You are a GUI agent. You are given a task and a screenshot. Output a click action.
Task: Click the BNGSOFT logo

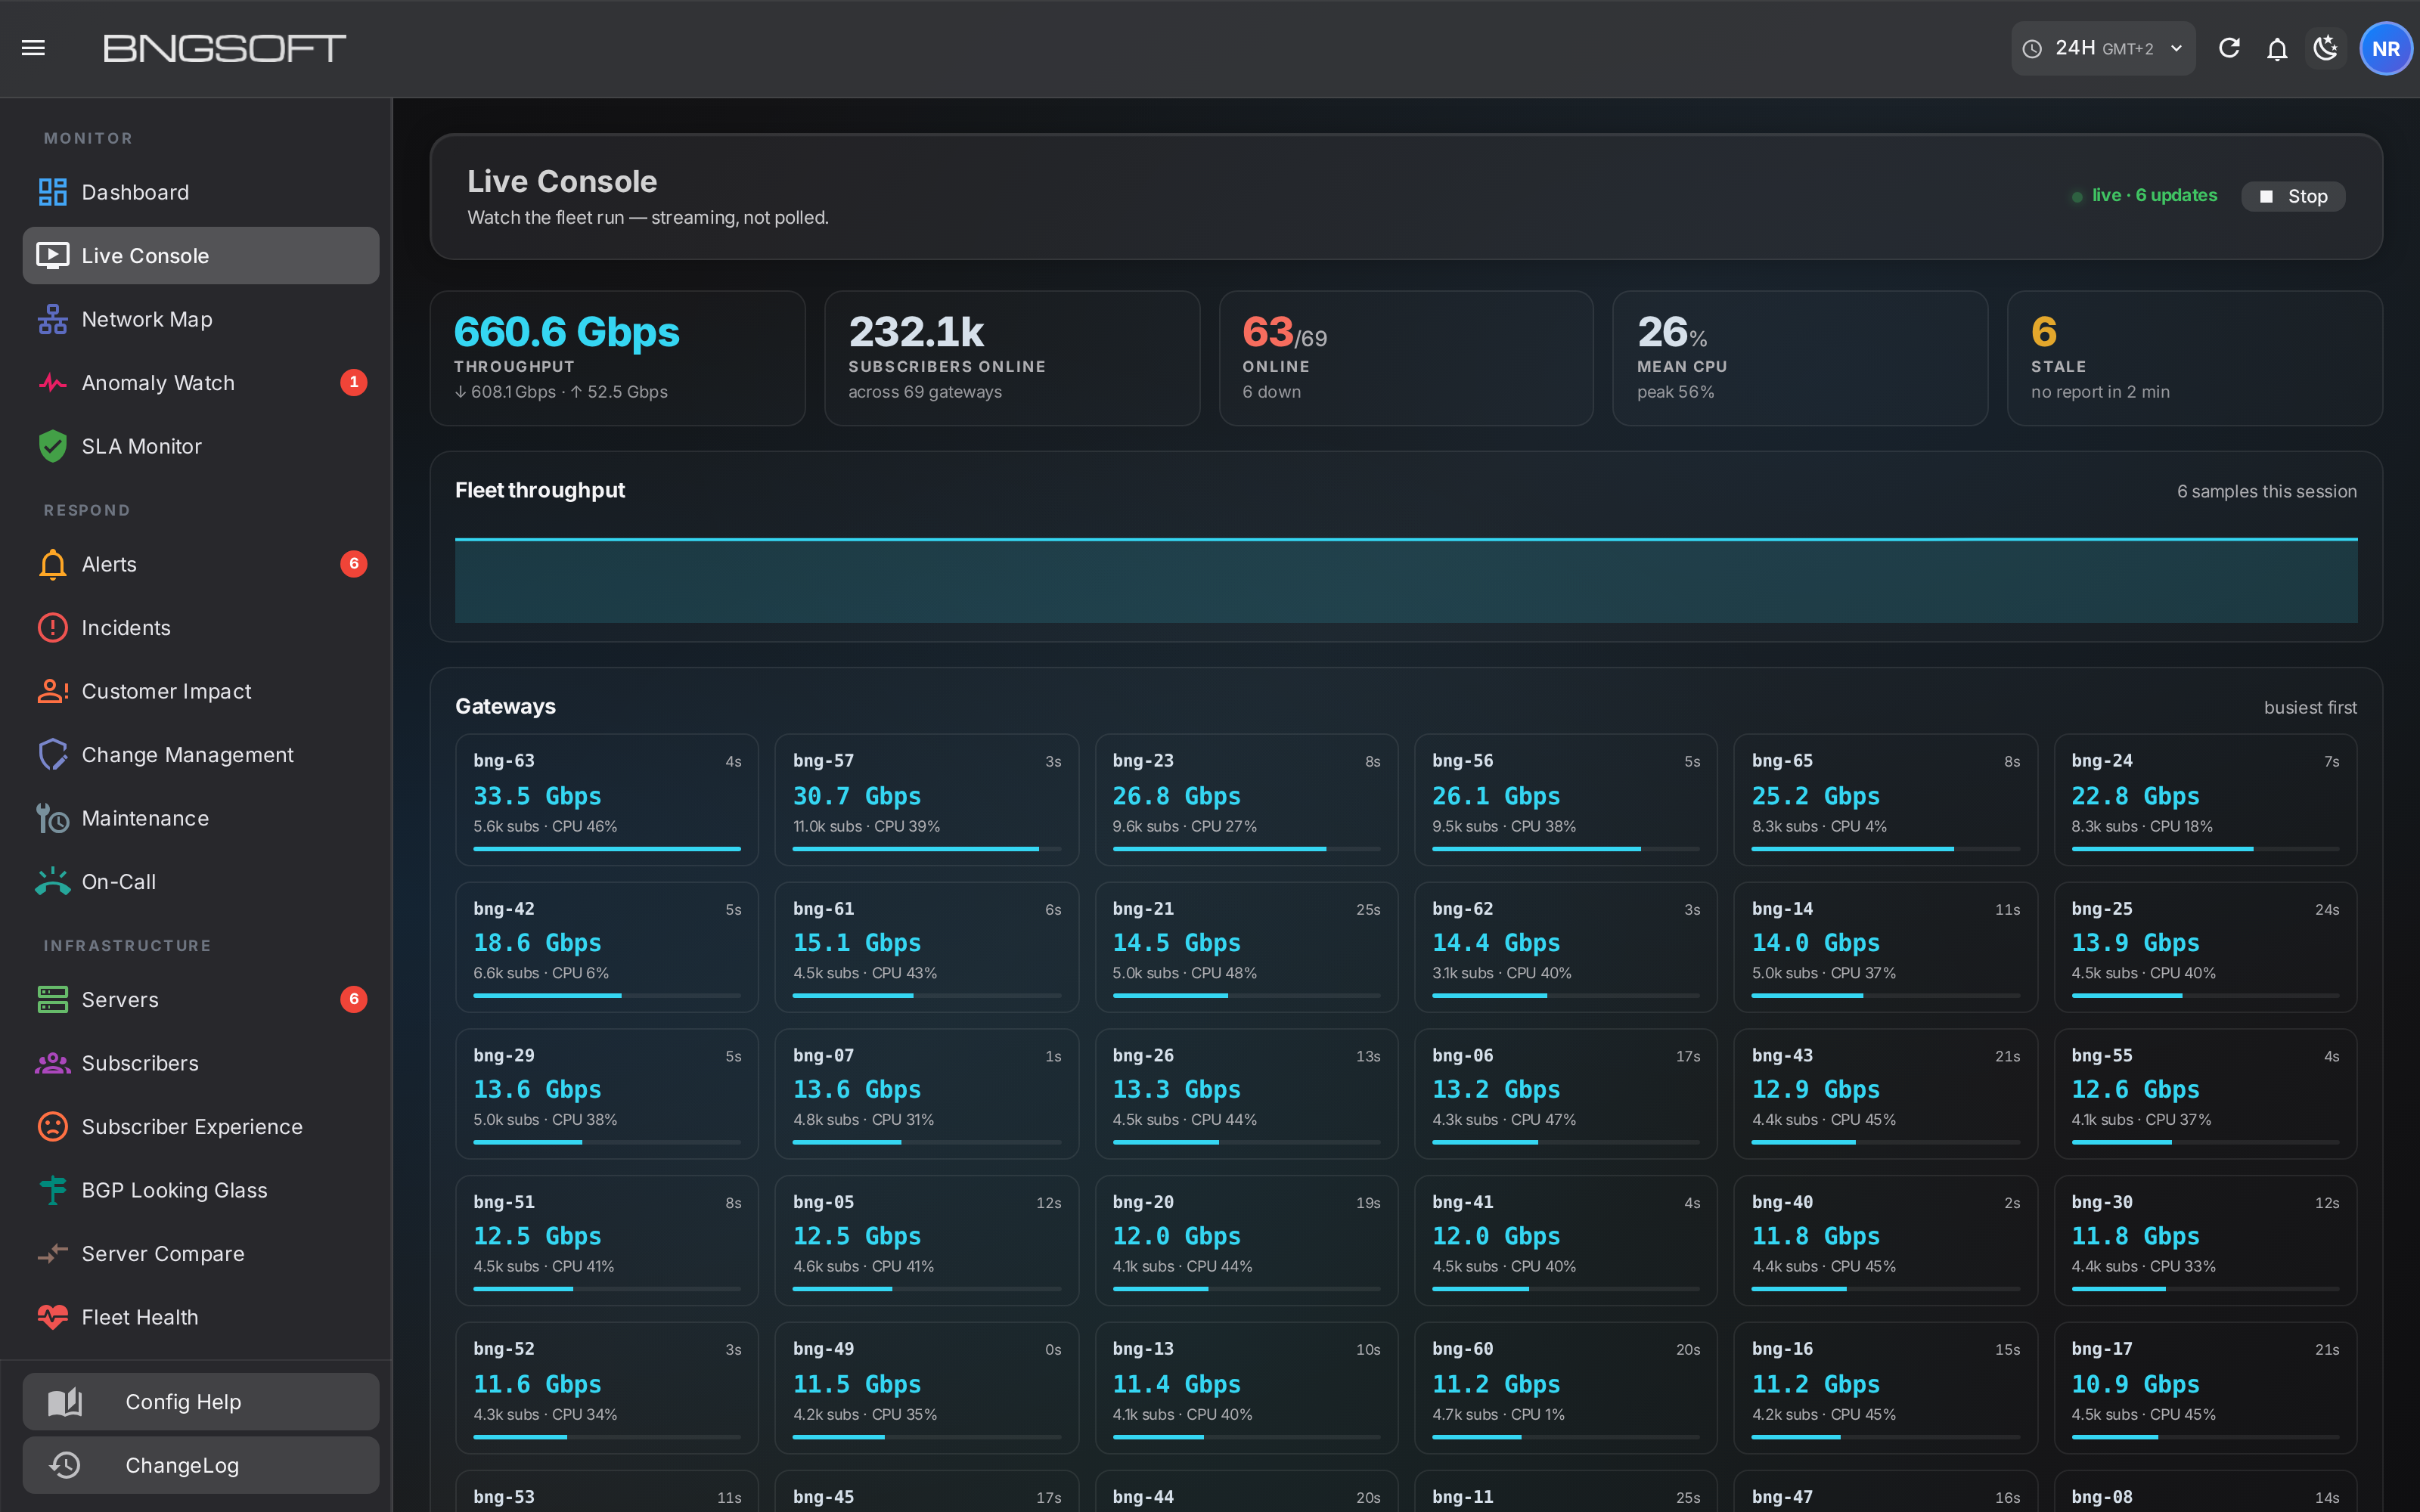[225, 48]
